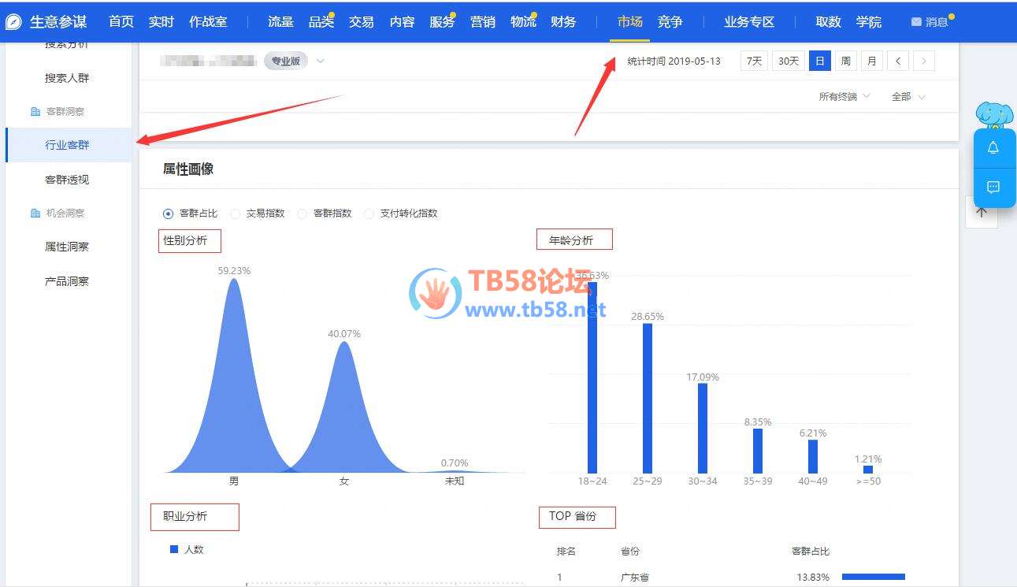1017x587 pixels.
Task: Click the 生意参谋 compass logo icon
Action: pos(13,22)
